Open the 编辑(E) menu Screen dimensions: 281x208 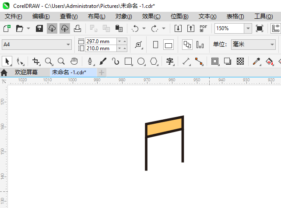[x=41, y=17]
